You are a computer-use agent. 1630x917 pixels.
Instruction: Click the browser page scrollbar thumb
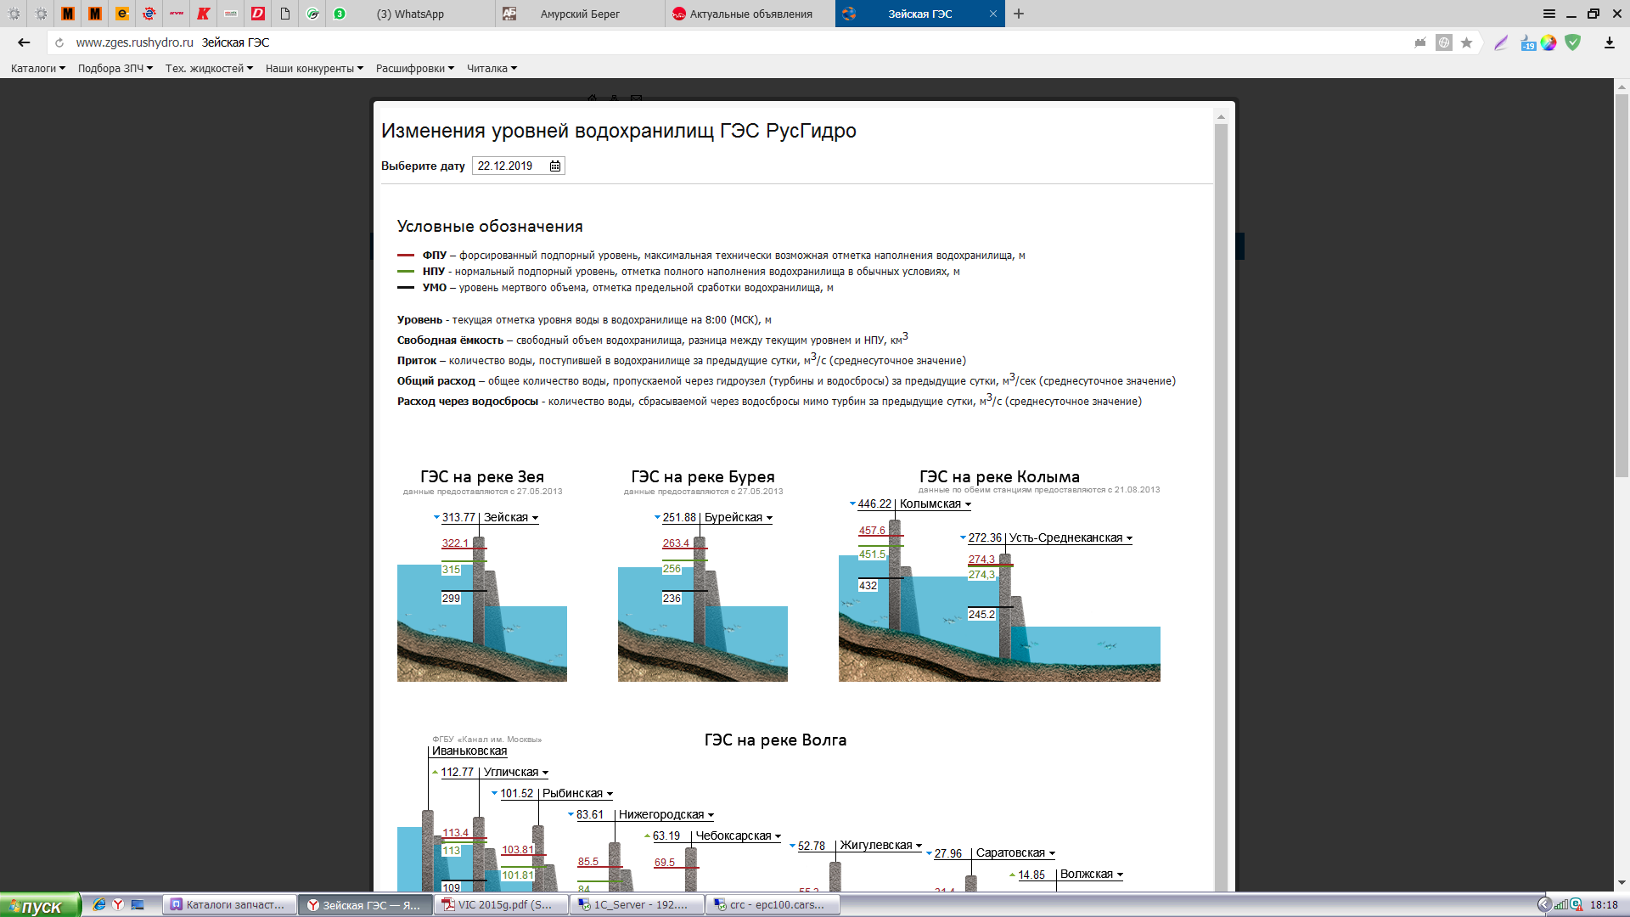1622,284
